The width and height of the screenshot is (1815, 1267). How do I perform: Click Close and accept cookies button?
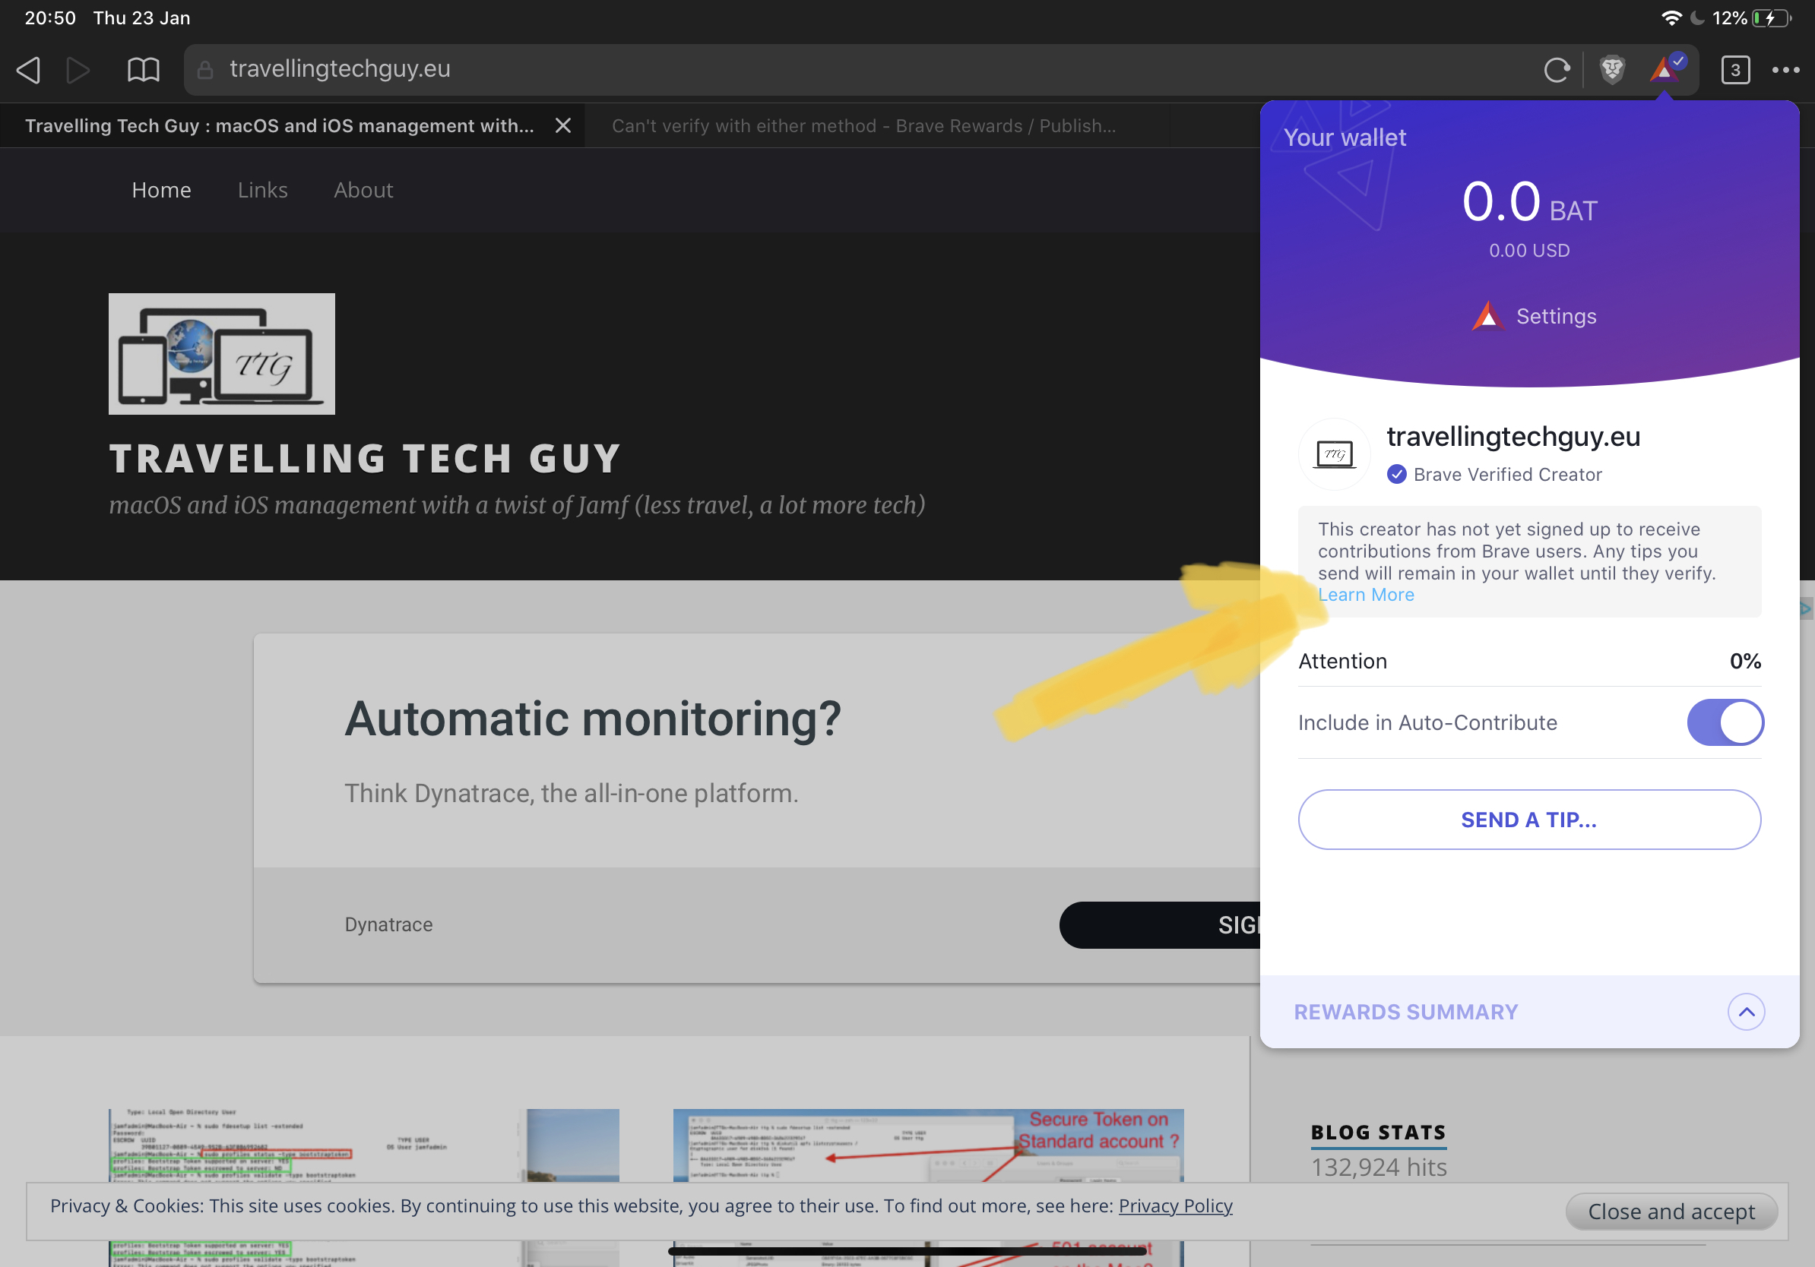1671,1211
